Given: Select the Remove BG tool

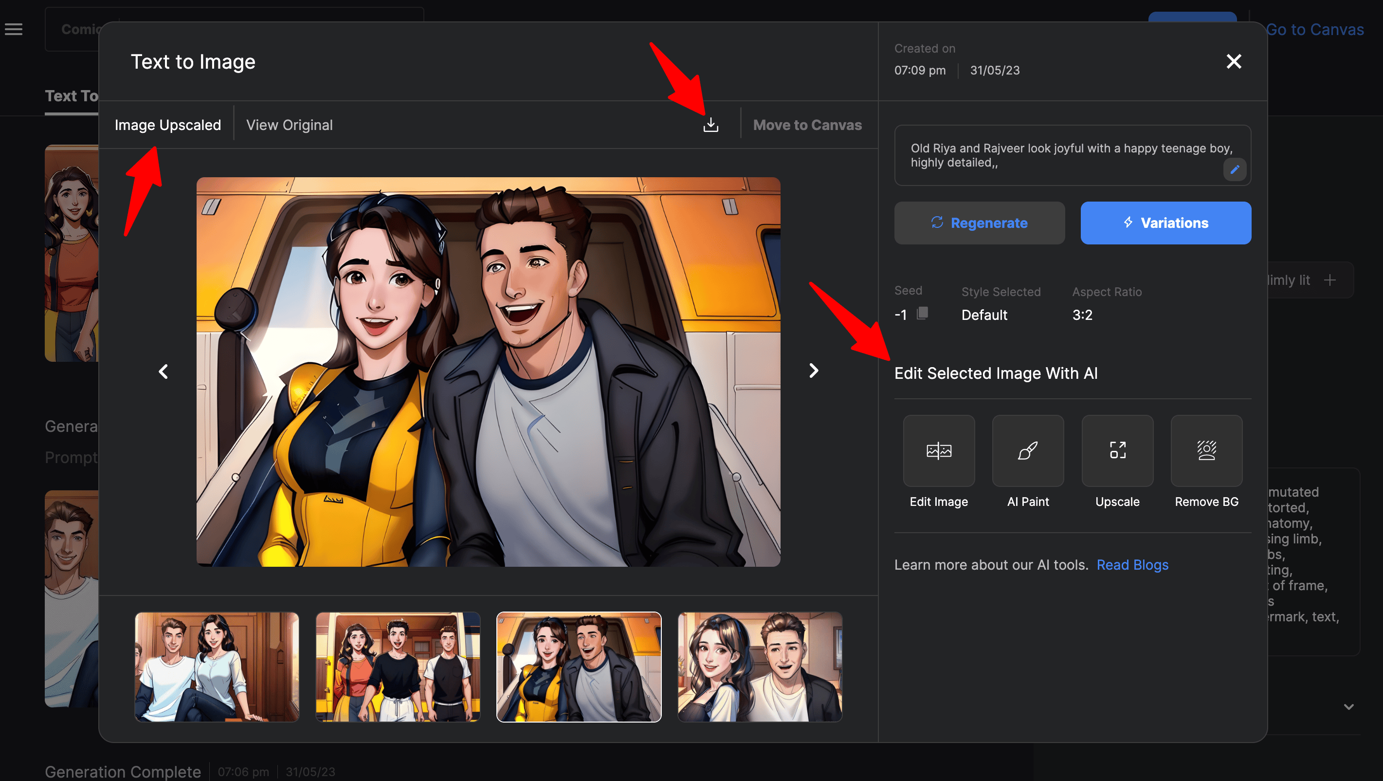Looking at the screenshot, I should (x=1206, y=451).
